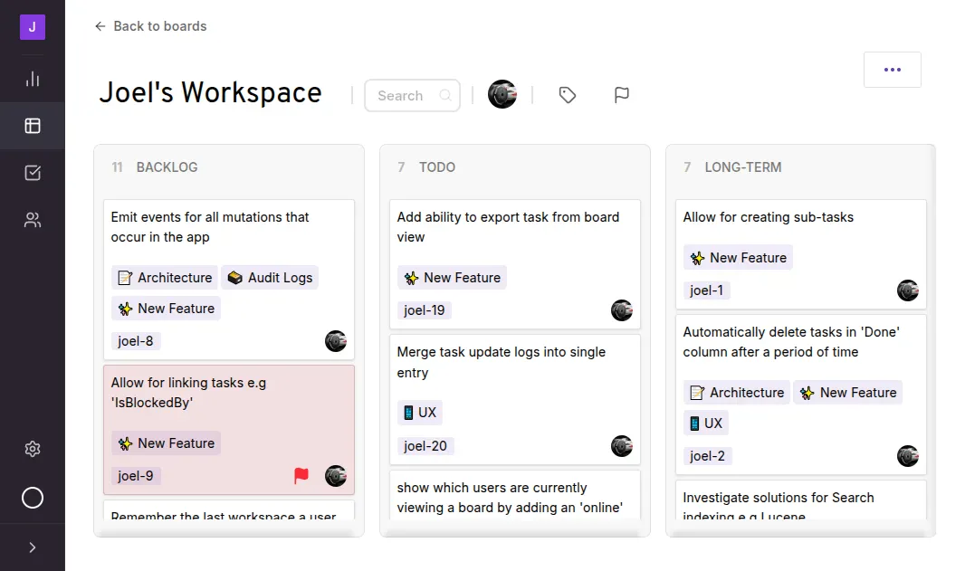
Task: Click the BACKLOG column header
Action: (167, 167)
